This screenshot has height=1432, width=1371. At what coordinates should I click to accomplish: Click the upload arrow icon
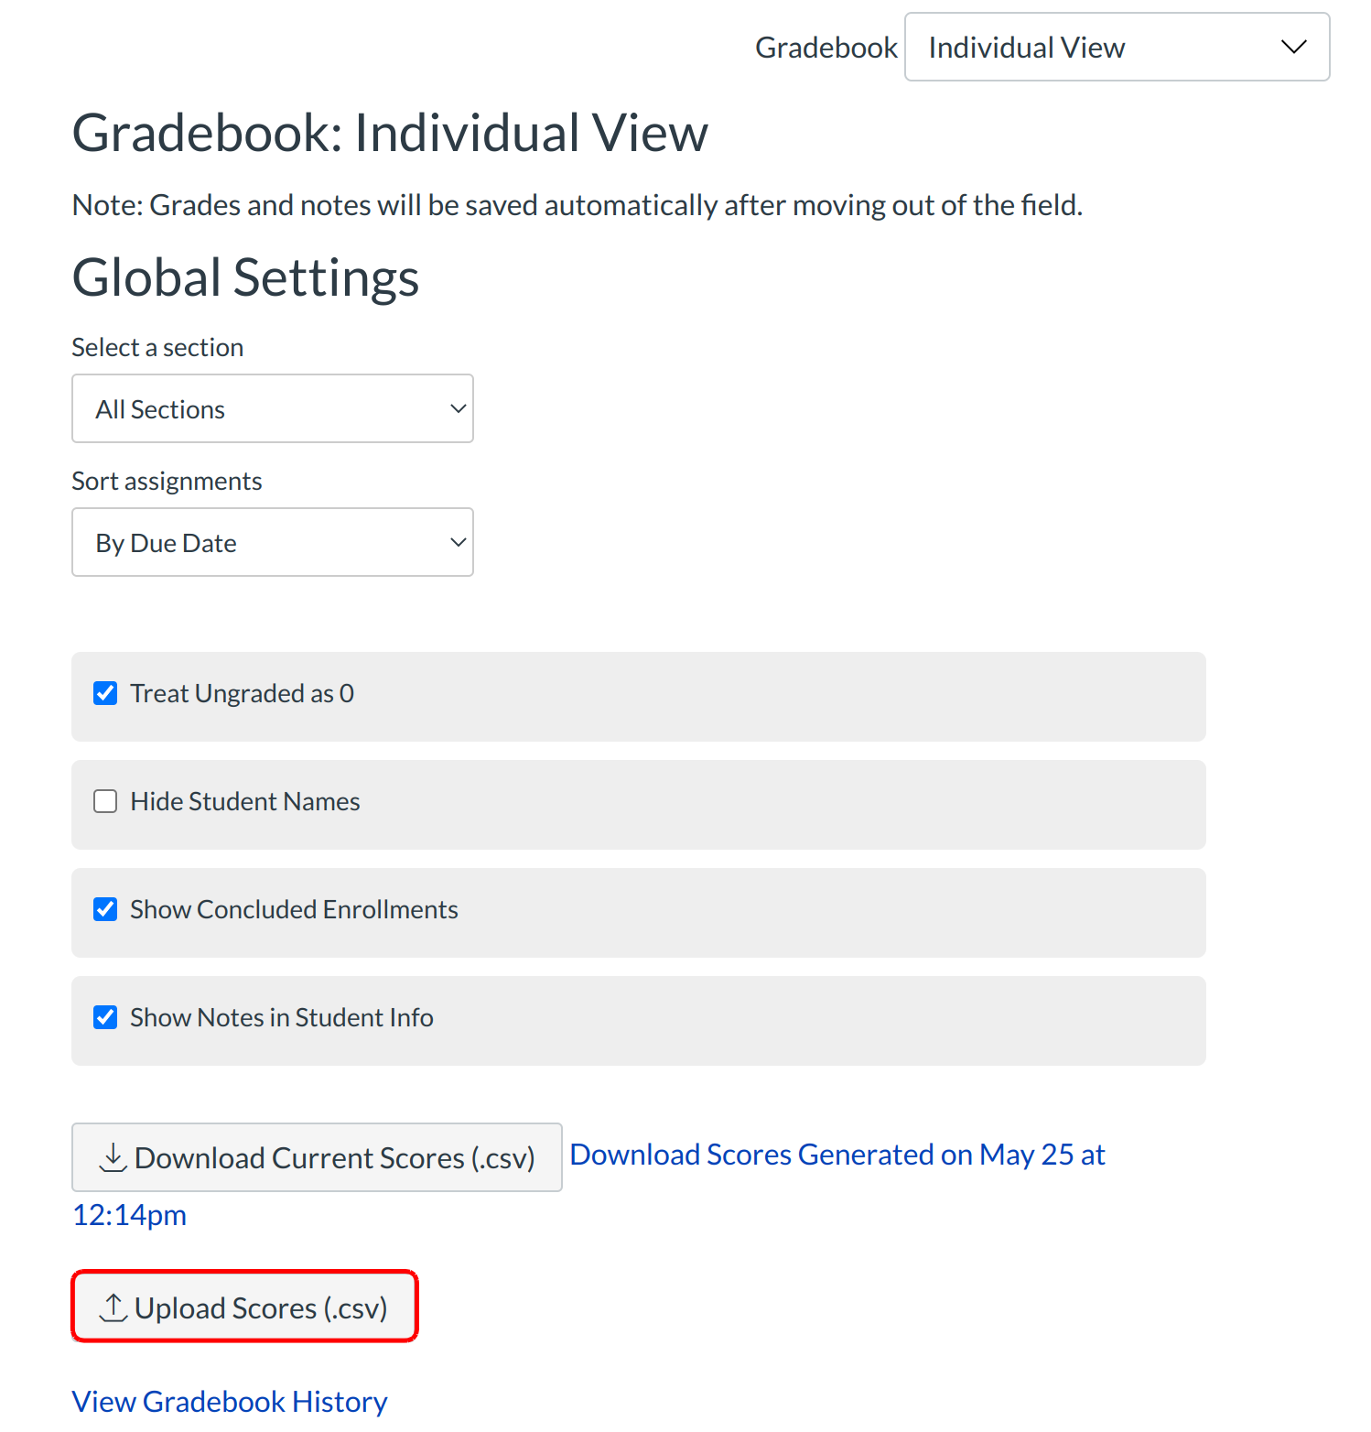coord(113,1307)
